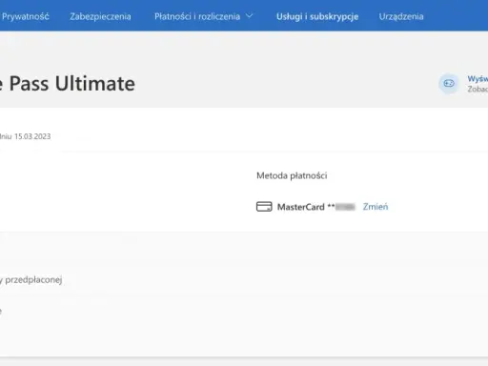Viewport: 488px width, 366px height.
Task: Open Płatności i rozliczenia menu
Action: (197, 16)
